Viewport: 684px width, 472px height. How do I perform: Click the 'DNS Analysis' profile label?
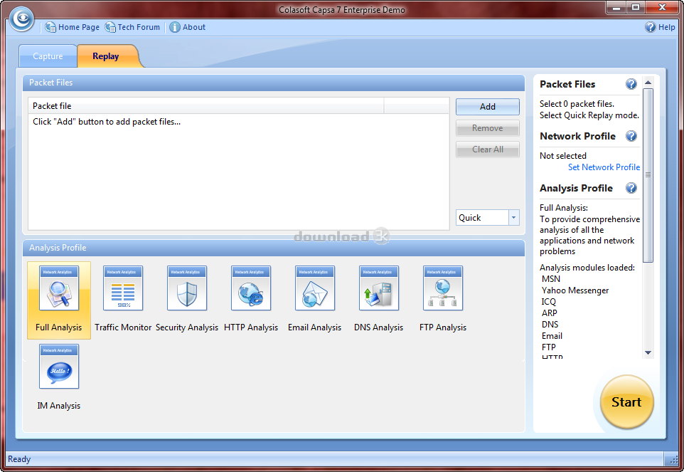coord(379,327)
